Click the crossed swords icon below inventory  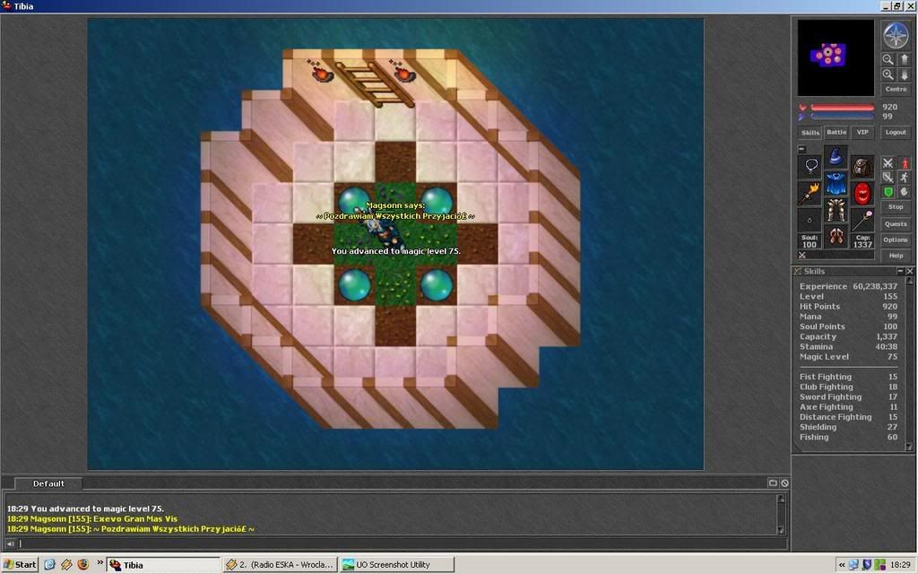pyautogui.click(x=802, y=256)
